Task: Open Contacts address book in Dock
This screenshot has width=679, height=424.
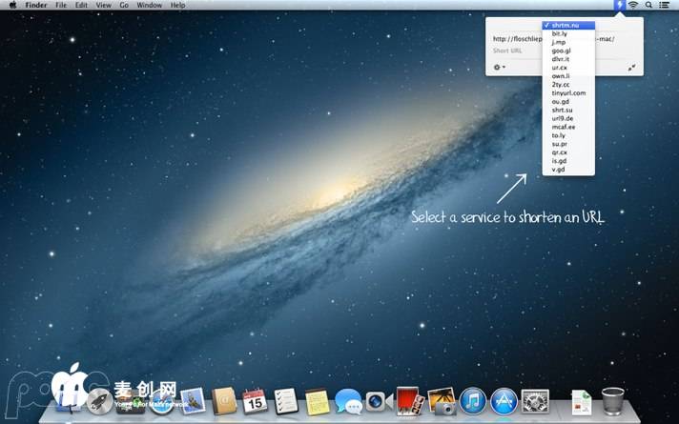Action: (x=224, y=401)
